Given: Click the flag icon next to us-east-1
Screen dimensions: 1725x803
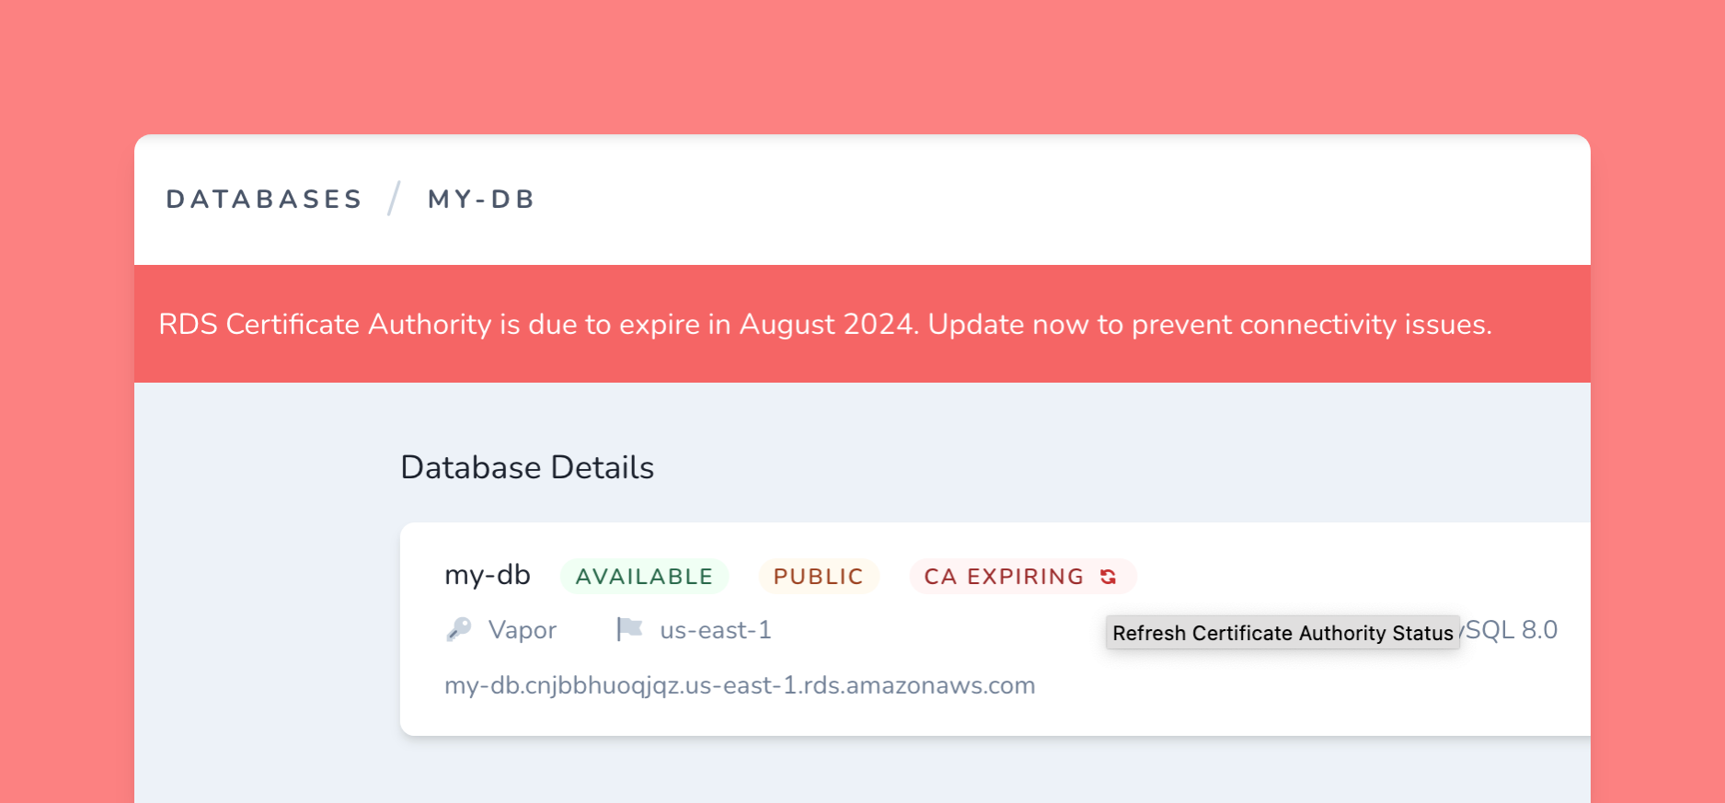Looking at the screenshot, I should pyautogui.click(x=630, y=629).
